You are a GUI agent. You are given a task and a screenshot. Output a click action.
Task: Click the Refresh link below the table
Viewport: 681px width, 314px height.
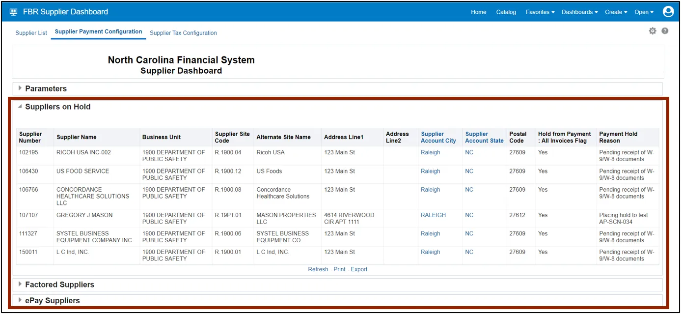coord(318,269)
